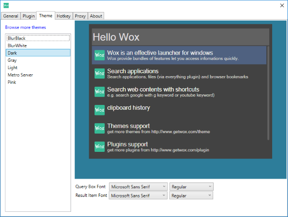Open Query Box Font style 'Regular' dropdown

(192, 186)
